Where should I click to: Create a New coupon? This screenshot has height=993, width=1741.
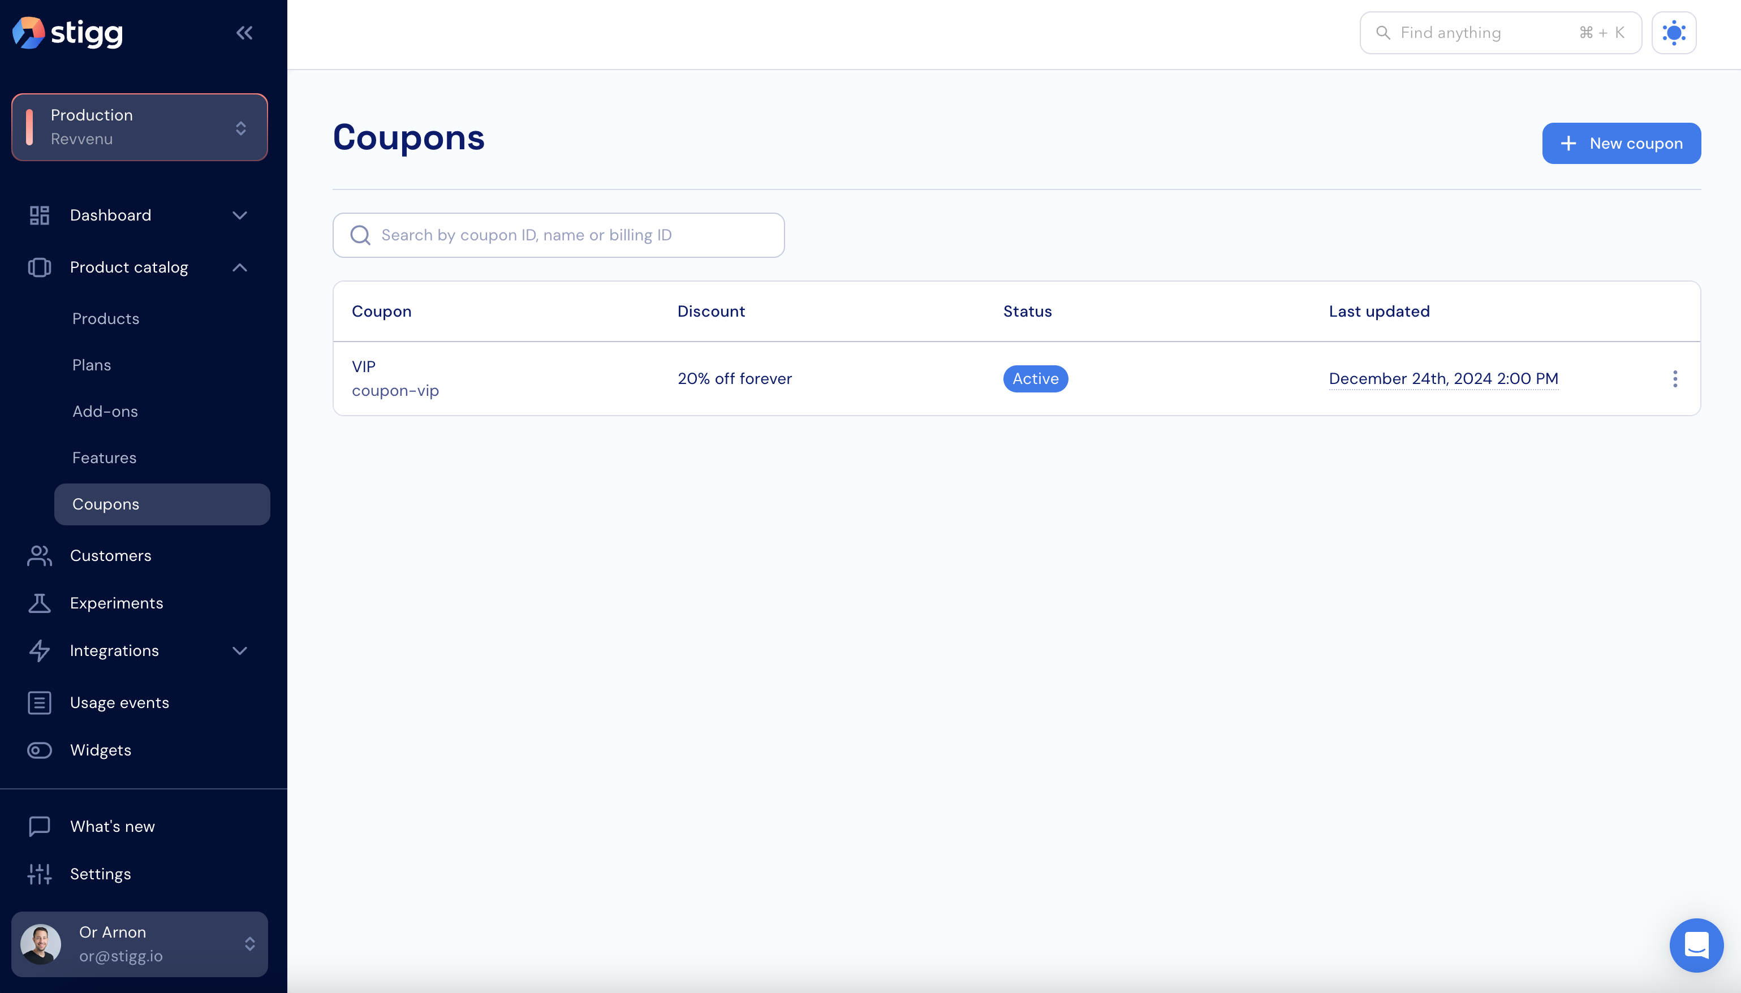(x=1621, y=143)
